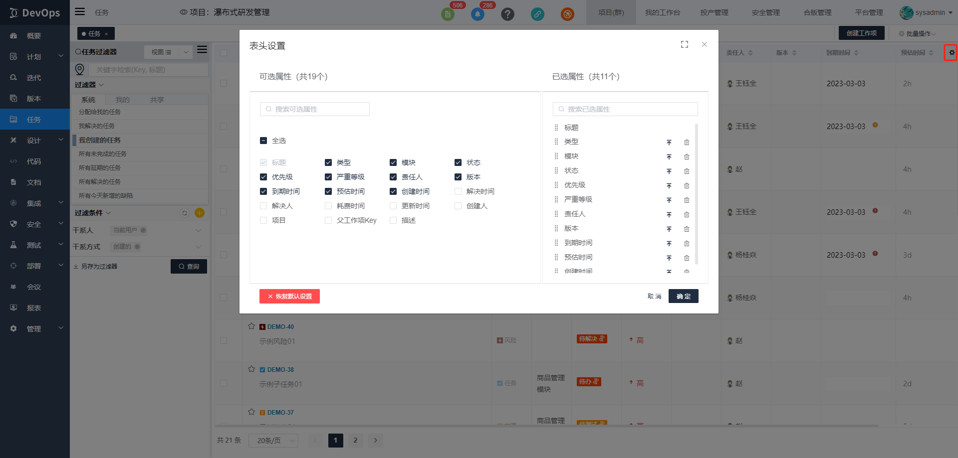Screen dimensions: 958x458
Task: Expand the 计划 sidebar menu
Action: click(x=35, y=57)
